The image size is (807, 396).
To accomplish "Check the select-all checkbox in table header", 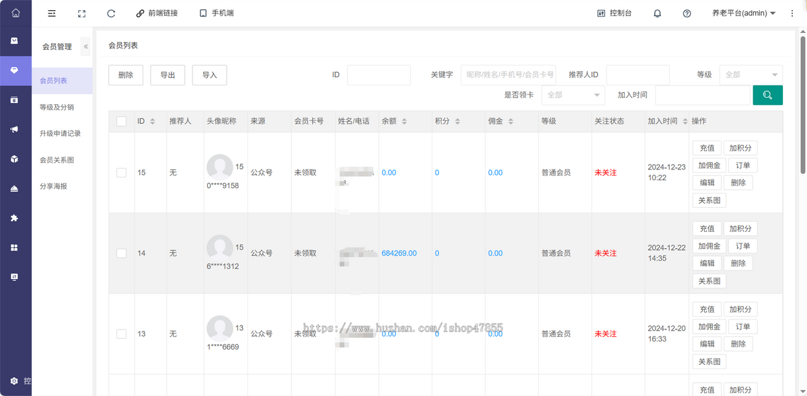I will (122, 122).
